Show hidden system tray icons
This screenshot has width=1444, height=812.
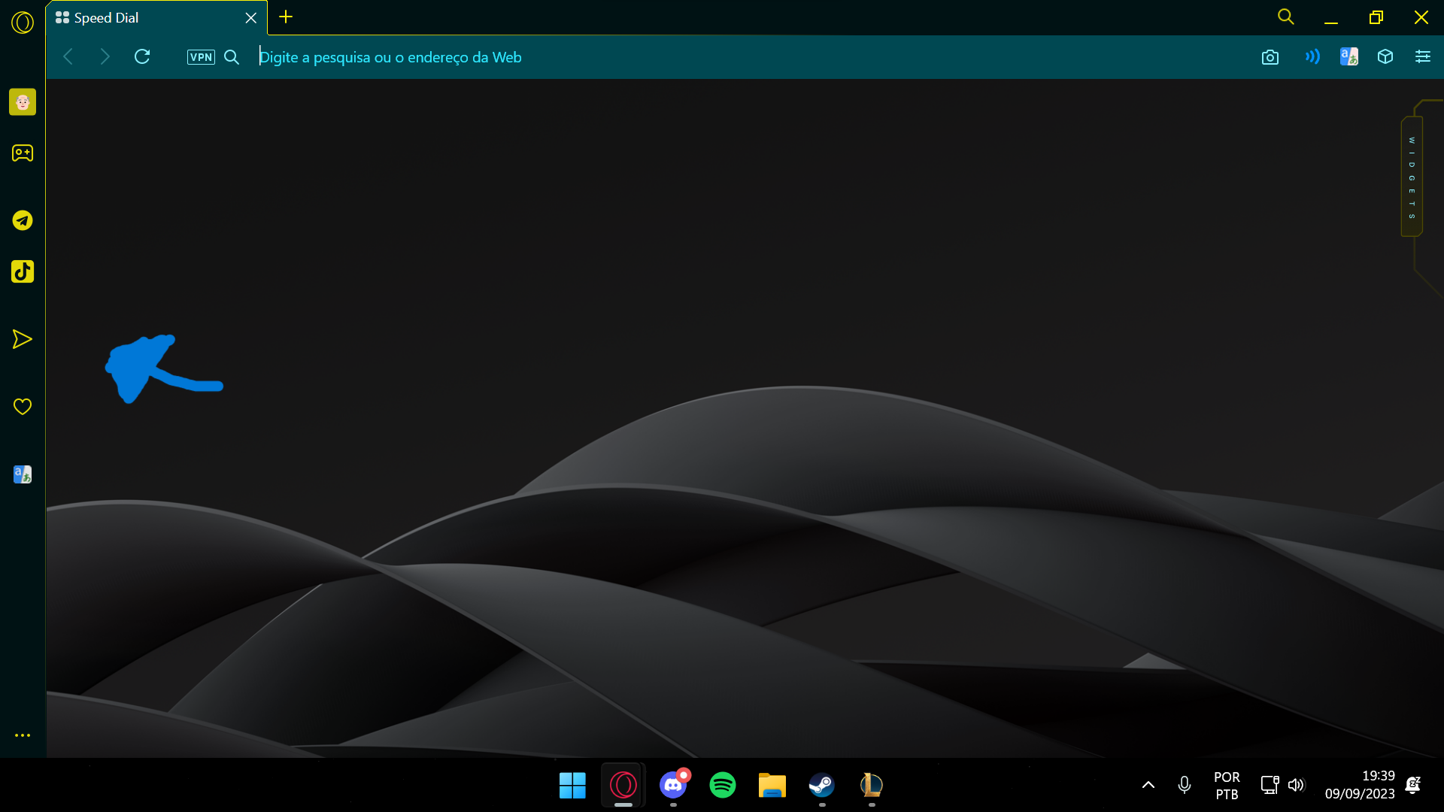[x=1148, y=785]
